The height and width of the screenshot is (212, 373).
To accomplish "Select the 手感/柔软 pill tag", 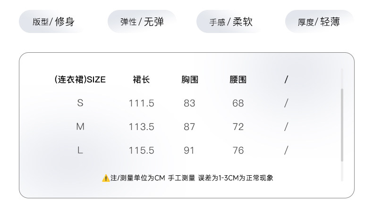I will coord(231,22).
